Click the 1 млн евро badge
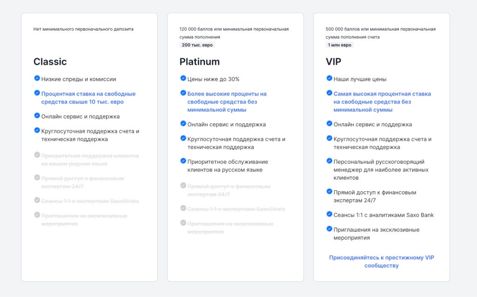477x297 pixels. pos(340,45)
